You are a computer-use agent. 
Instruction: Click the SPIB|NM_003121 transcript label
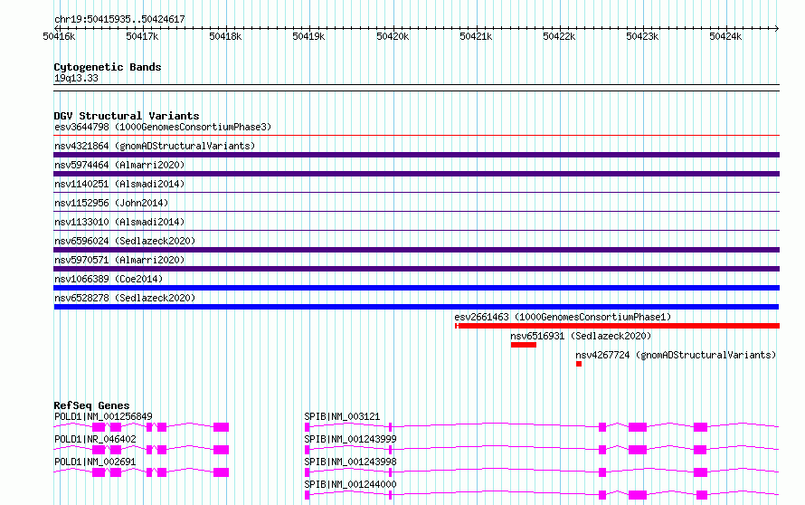point(342,416)
